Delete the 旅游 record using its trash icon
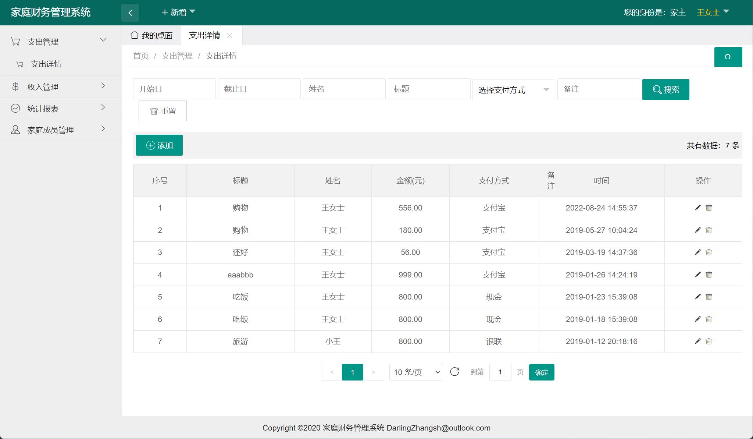Image resolution: width=753 pixels, height=439 pixels. pyautogui.click(x=709, y=341)
